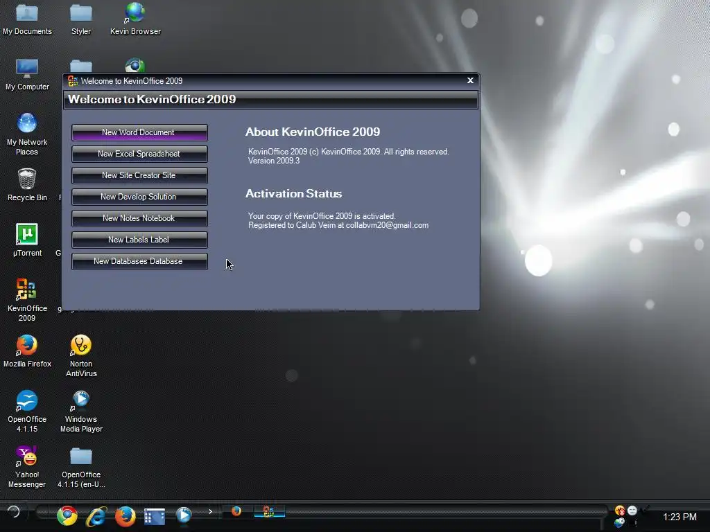Viewport: 710px width, 532px height.
Task: Close the Welcome to KevinOffice 2009 window
Action: click(x=471, y=80)
